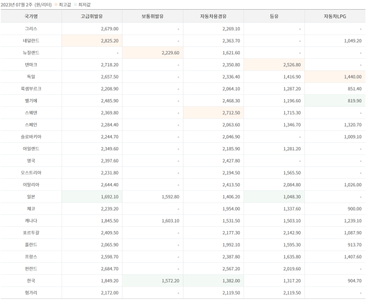Viewport: 367px width, 300px height.
Task: Click the 2,019.60 kerosene value for 핀란드
Action: pyautogui.click(x=292, y=269)
